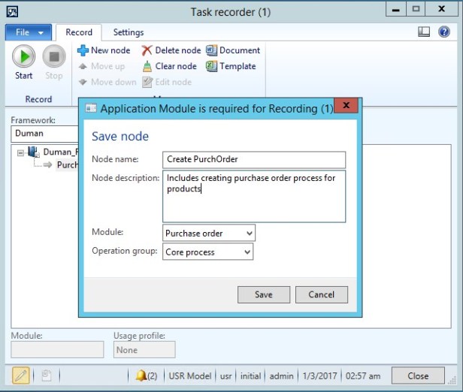Viewport: 463px width, 392px height.
Task: Click the New node icon
Action: pyautogui.click(x=83, y=50)
